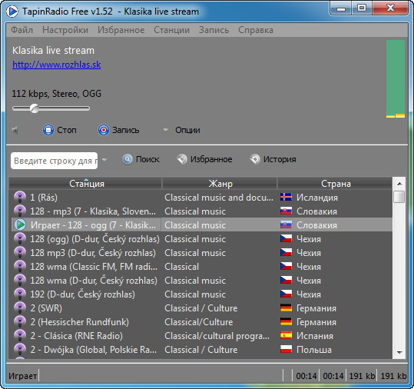
Task: Click the station list scroll down arrow
Action: pos(399,353)
